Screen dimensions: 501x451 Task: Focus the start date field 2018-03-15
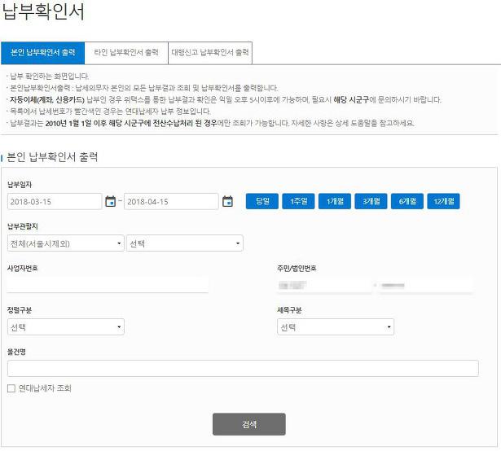coord(55,202)
